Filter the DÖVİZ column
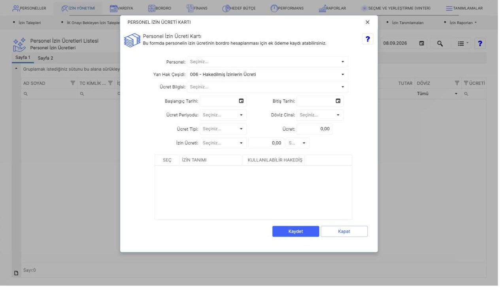This screenshot has height=290, width=502. click(x=457, y=83)
